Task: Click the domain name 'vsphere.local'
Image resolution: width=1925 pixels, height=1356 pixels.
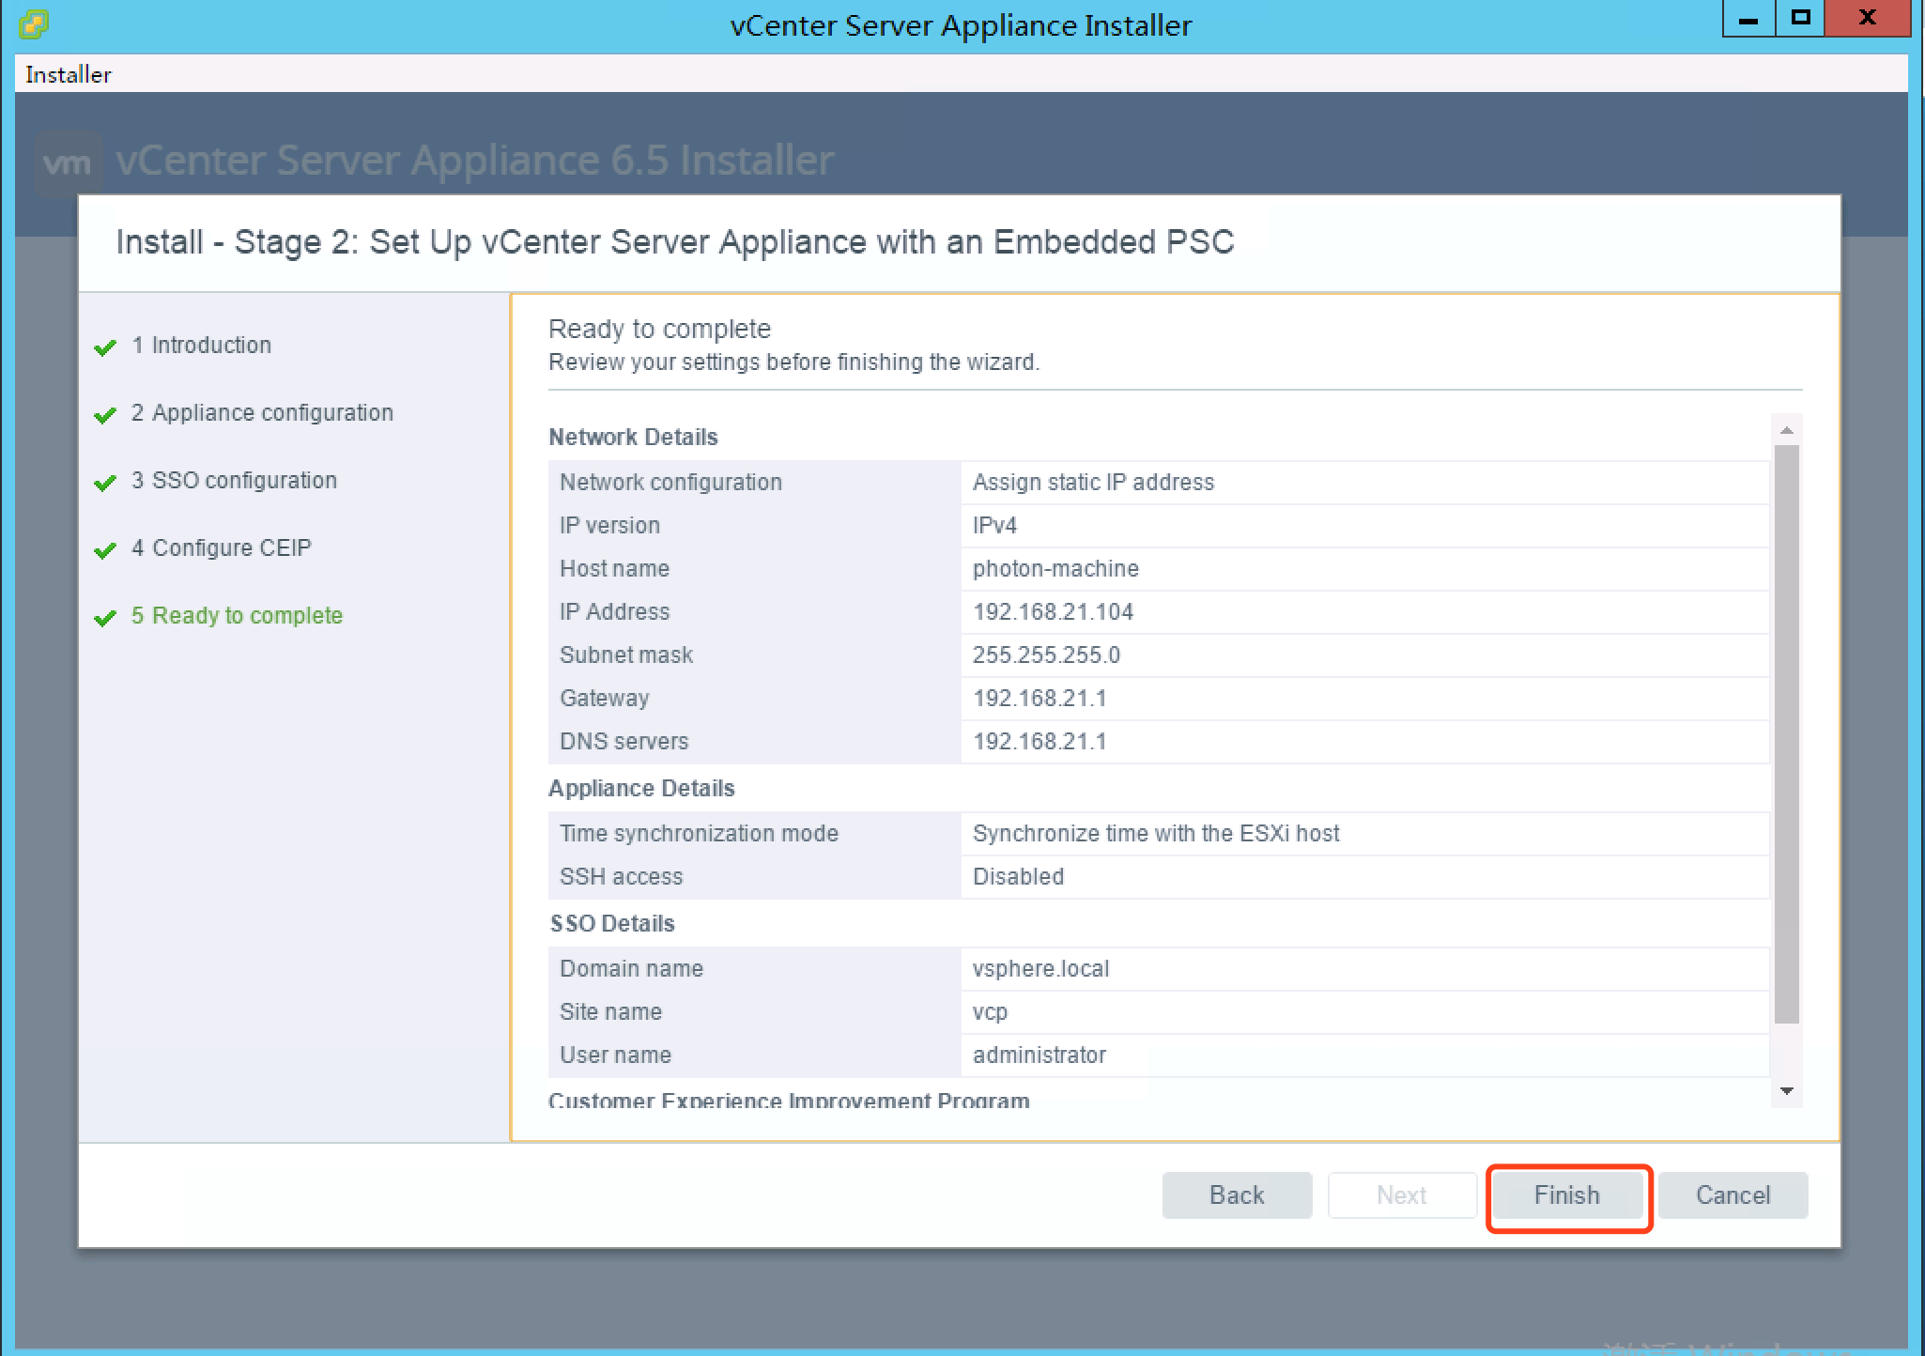Action: (1040, 968)
